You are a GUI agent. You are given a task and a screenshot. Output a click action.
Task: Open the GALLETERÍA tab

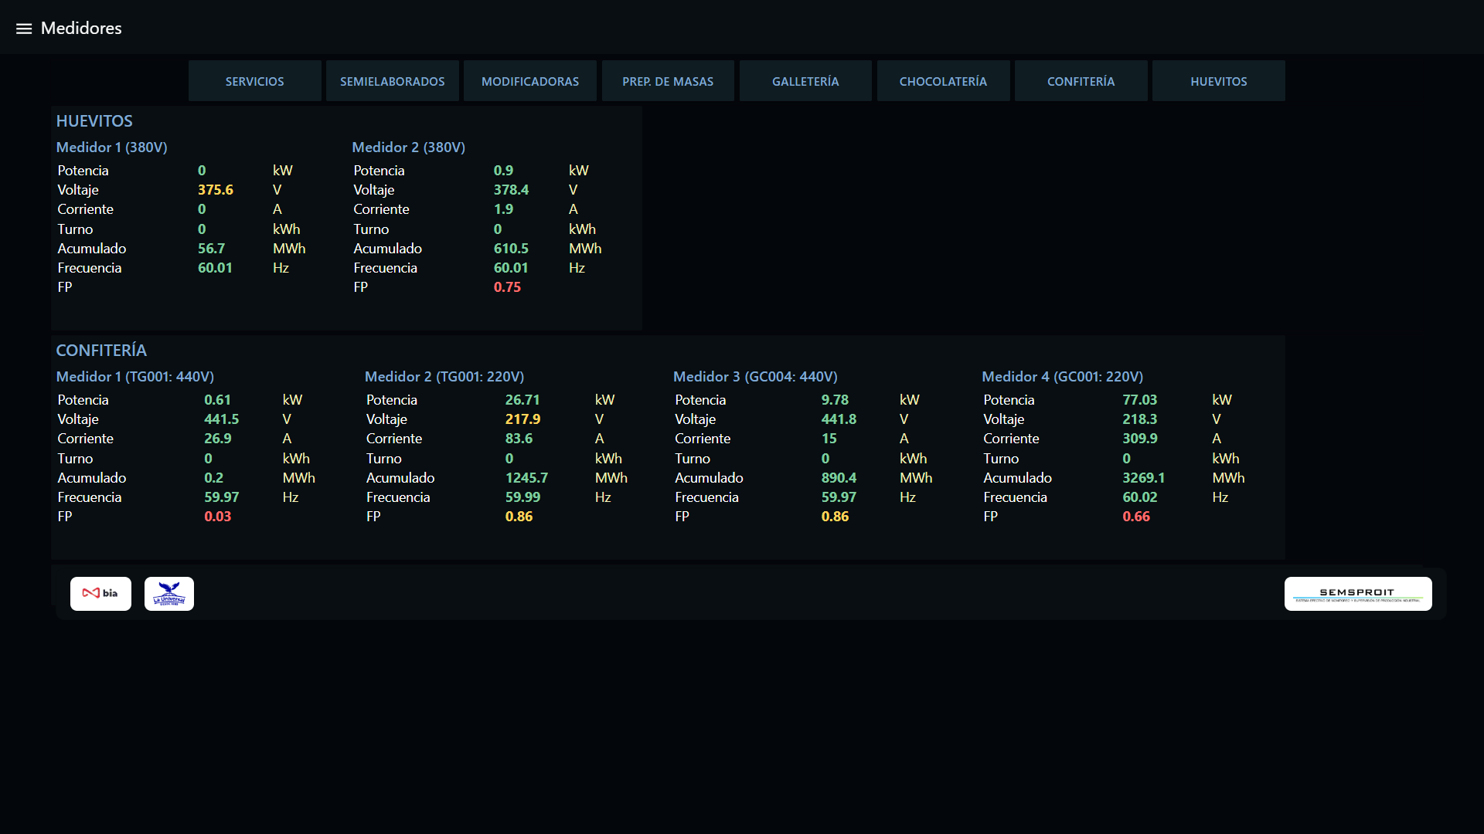(x=805, y=81)
